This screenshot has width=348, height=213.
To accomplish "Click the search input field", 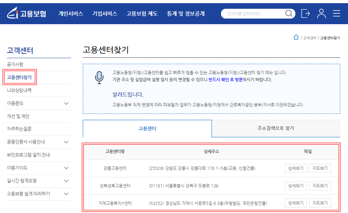I will tap(253, 13).
